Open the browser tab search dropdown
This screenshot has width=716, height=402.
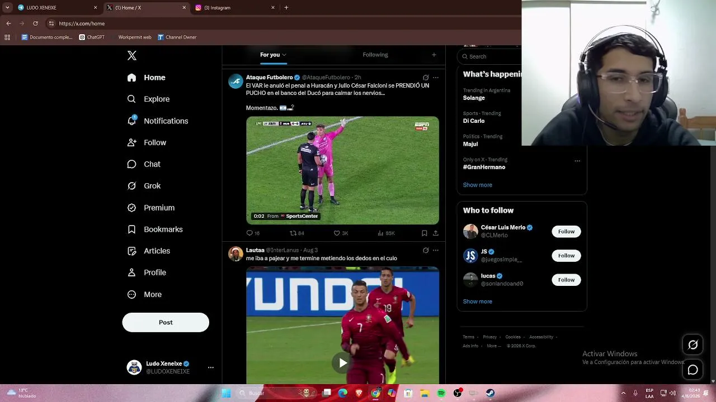click(x=7, y=8)
